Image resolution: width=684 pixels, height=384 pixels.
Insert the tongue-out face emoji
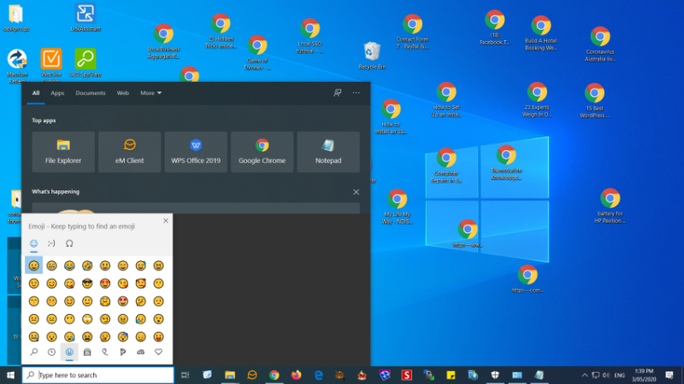tap(159, 336)
